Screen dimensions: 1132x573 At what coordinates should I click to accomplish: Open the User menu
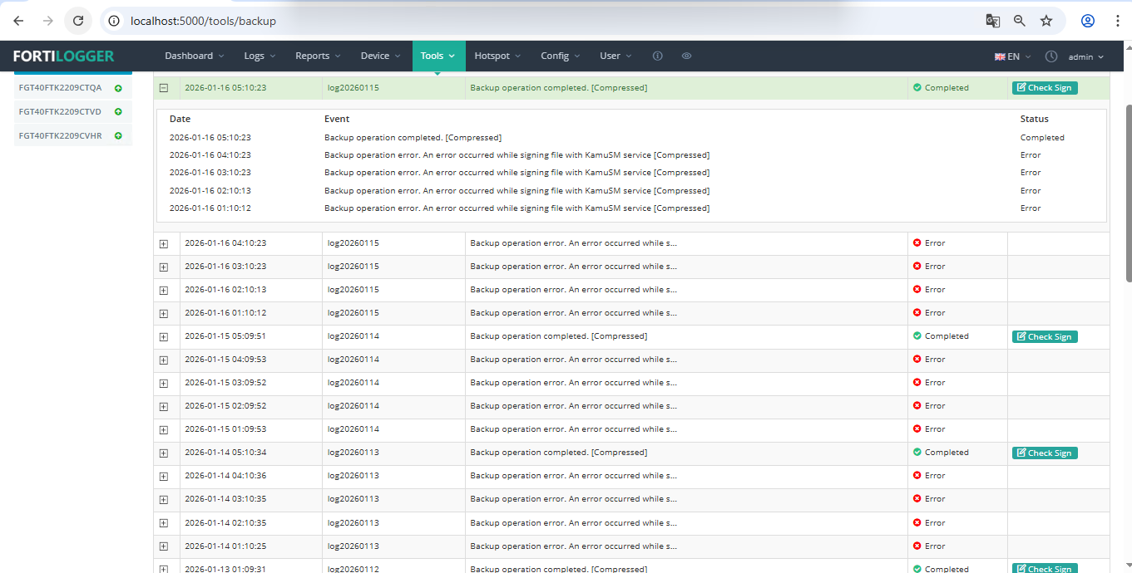click(615, 56)
